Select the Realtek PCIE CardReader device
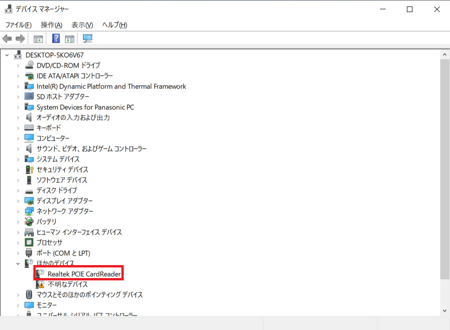450x330 pixels. pyautogui.click(x=84, y=274)
